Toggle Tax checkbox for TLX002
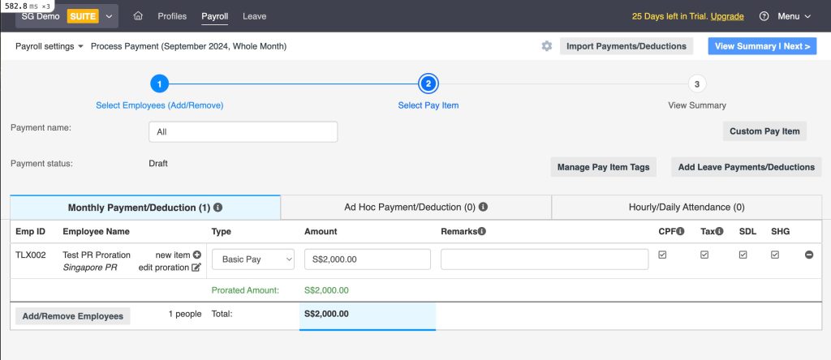This screenshot has height=360, width=831. (x=704, y=255)
